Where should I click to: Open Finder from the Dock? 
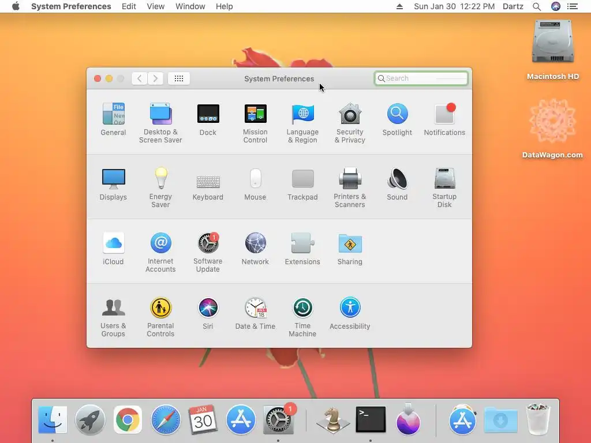[53, 420]
